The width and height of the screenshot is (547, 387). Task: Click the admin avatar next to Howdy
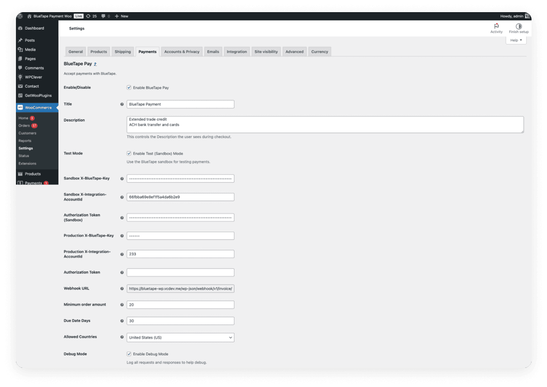(527, 16)
